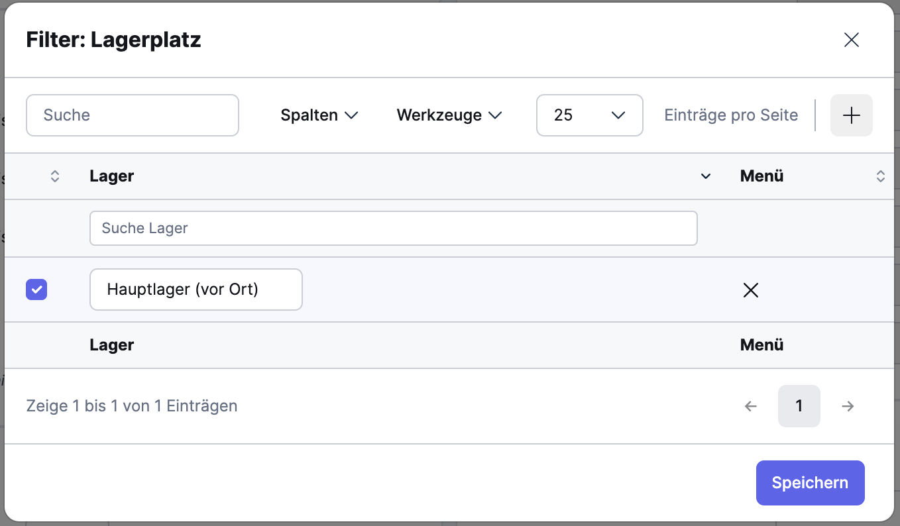Viewport: 900px width, 526px height.
Task: Change entries per page via the 25 dropdown
Action: click(x=589, y=115)
